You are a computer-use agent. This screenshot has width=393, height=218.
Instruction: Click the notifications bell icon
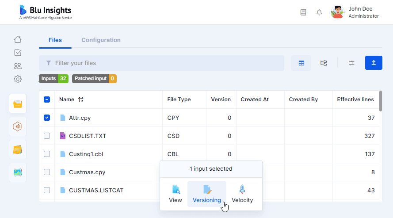click(x=319, y=12)
